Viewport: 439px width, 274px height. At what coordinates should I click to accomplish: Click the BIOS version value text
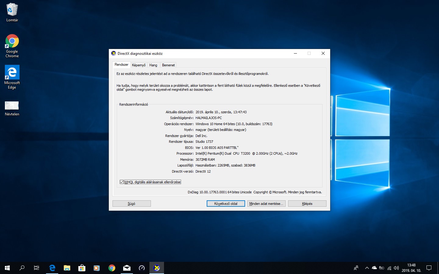click(x=217, y=148)
